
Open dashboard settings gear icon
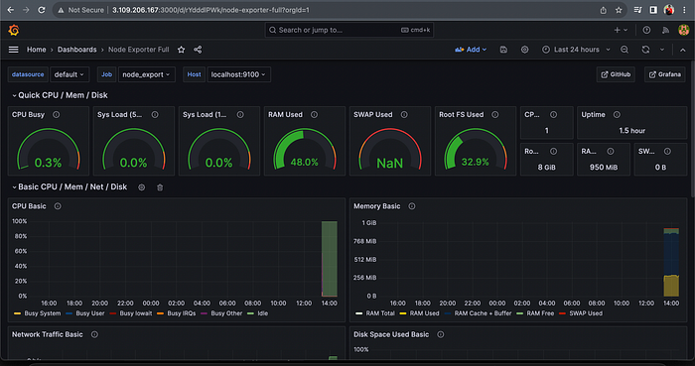point(525,50)
